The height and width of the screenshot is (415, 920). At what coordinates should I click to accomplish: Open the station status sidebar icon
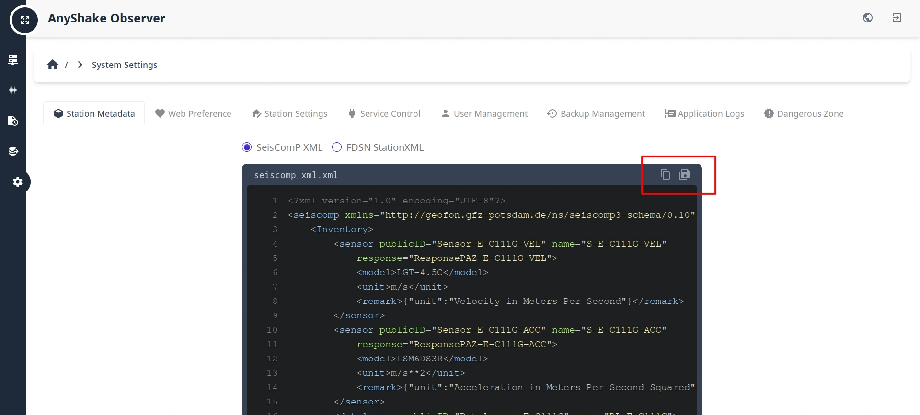tap(13, 59)
